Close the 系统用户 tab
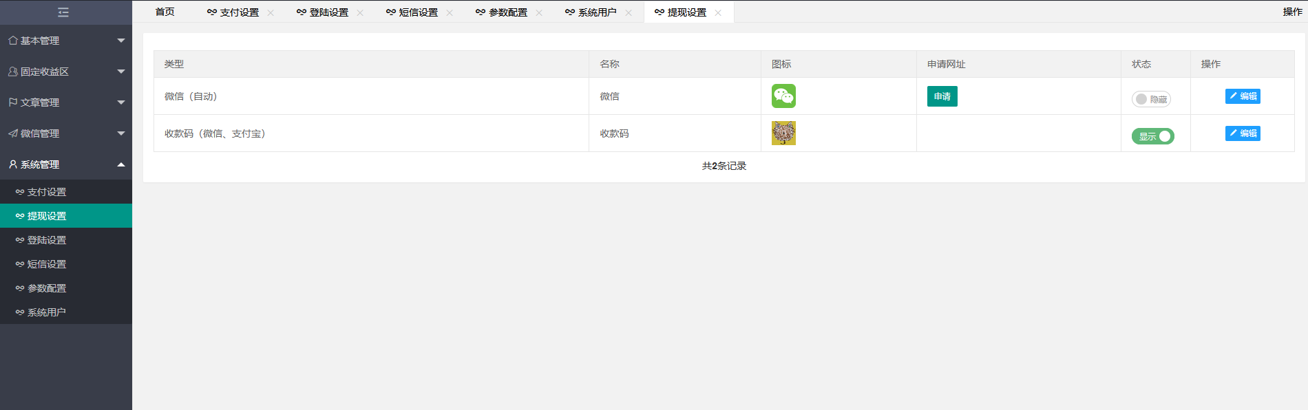The width and height of the screenshot is (1308, 410). [629, 13]
